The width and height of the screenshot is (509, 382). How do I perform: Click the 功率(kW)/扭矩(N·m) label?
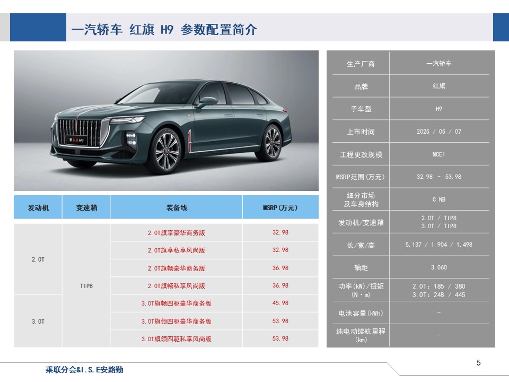[x=361, y=290]
